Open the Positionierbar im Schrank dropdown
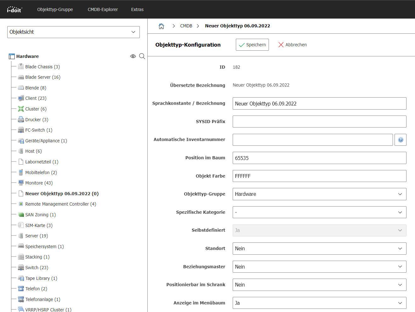 tap(319, 285)
